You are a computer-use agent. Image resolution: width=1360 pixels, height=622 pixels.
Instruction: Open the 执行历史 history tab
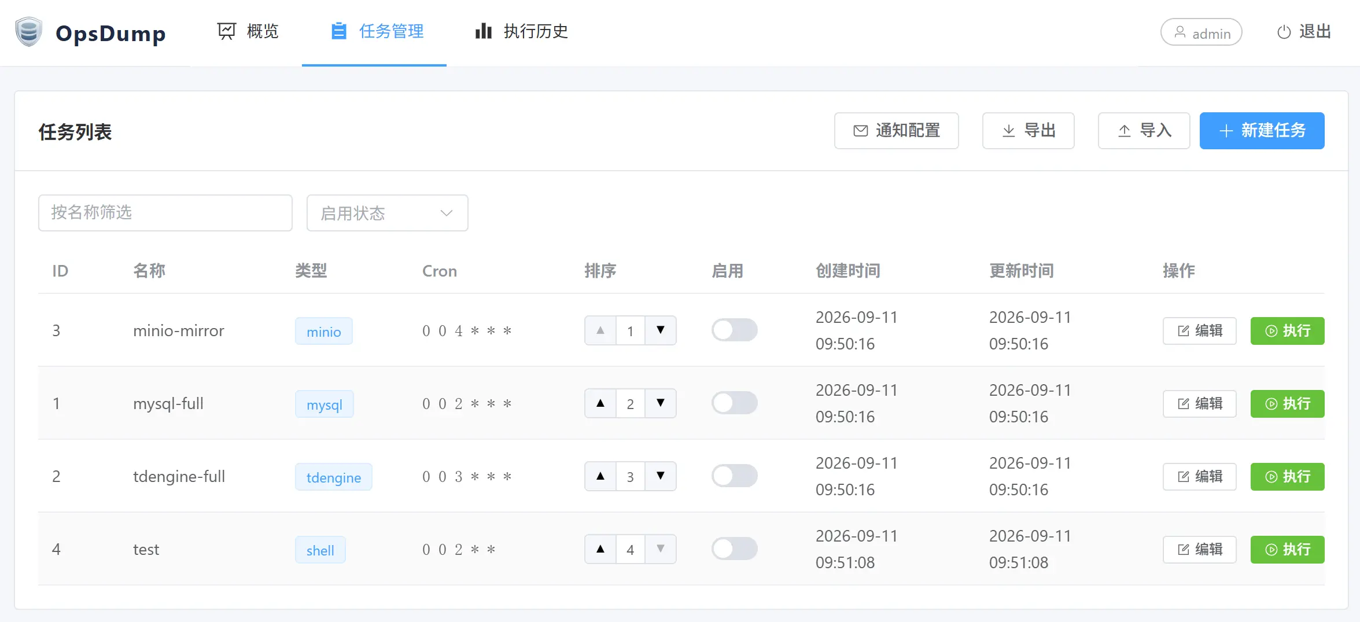click(x=522, y=32)
